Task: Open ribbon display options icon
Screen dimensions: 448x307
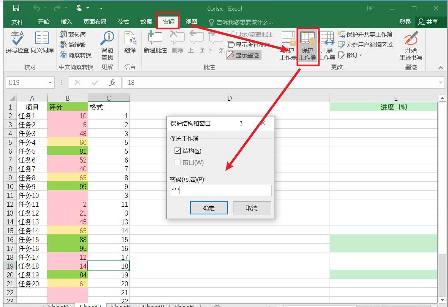Action: pyautogui.click(x=370, y=8)
